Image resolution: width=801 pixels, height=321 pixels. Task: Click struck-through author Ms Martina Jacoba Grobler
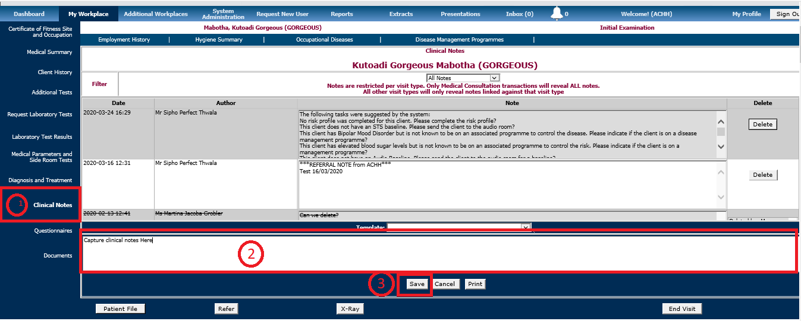point(189,213)
